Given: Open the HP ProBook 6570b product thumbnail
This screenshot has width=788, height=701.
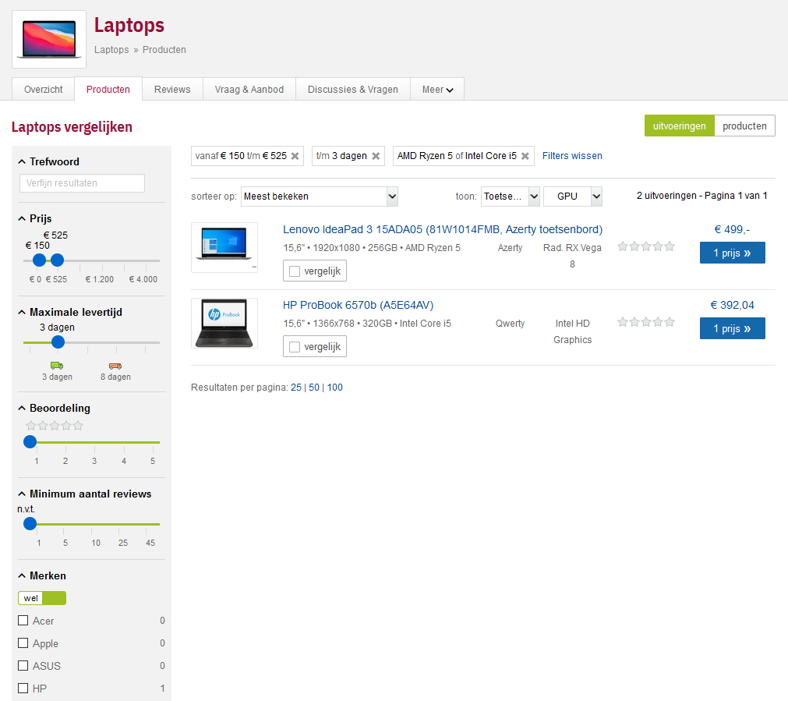Looking at the screenshot, I should tap(224, 324).
